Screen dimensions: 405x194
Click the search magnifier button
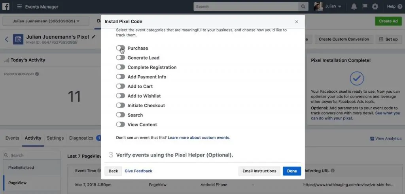pyautogui.click(x=303, y=7)
